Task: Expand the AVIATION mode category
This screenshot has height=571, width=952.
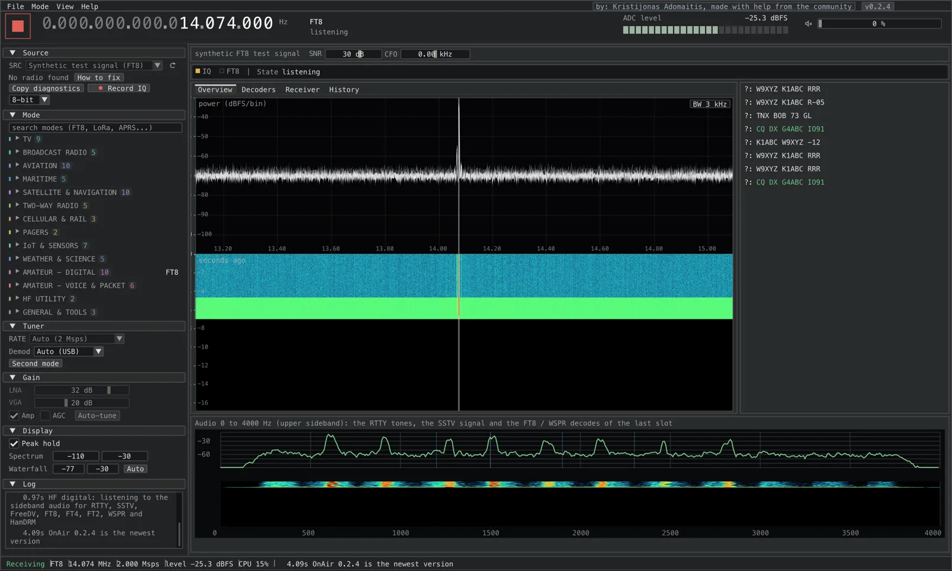Action: (x=17, y=165)
